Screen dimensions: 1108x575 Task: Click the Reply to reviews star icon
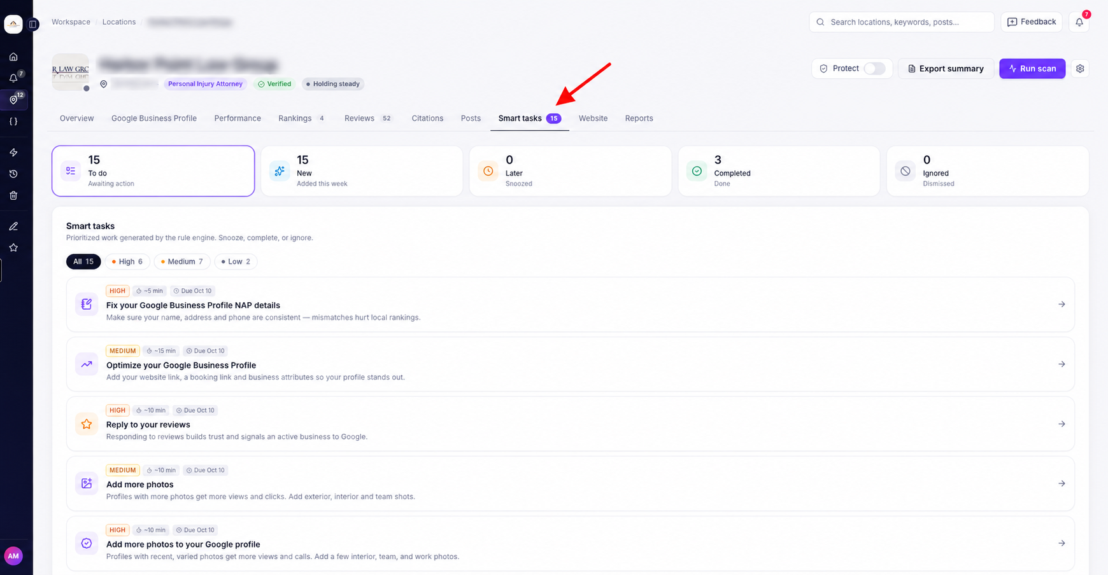click(x=87, y=424)
